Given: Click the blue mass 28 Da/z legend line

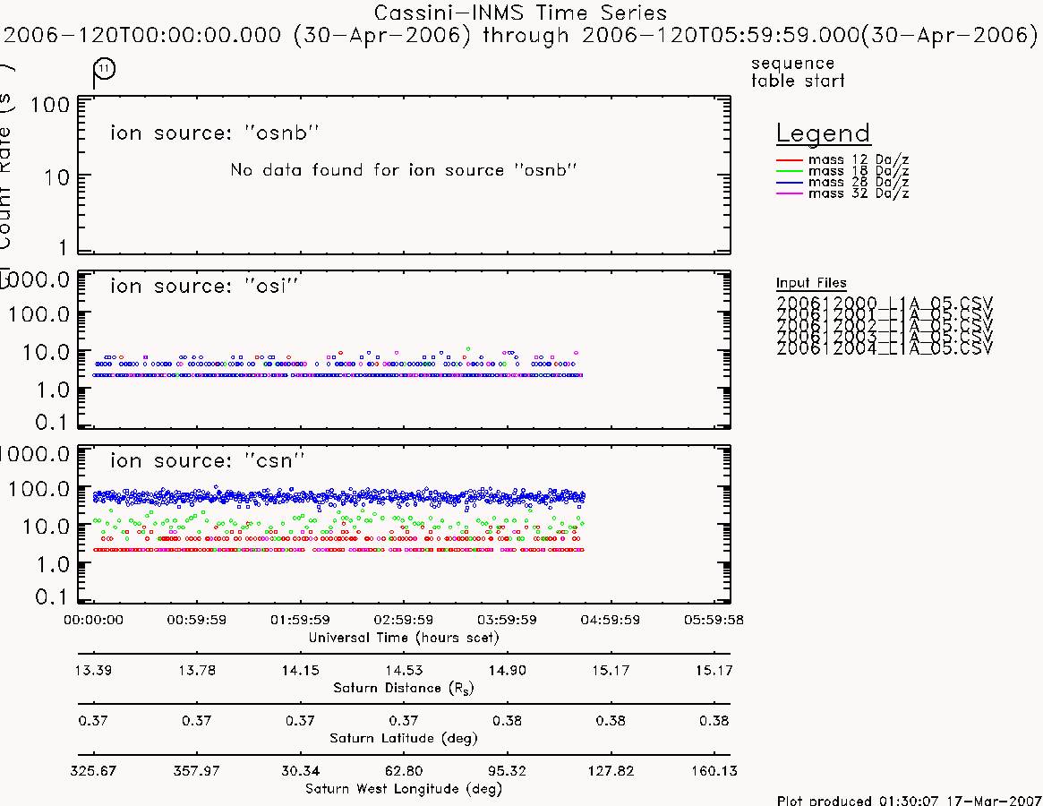Looking at the screenshot, I should click(x=790, y=183).
